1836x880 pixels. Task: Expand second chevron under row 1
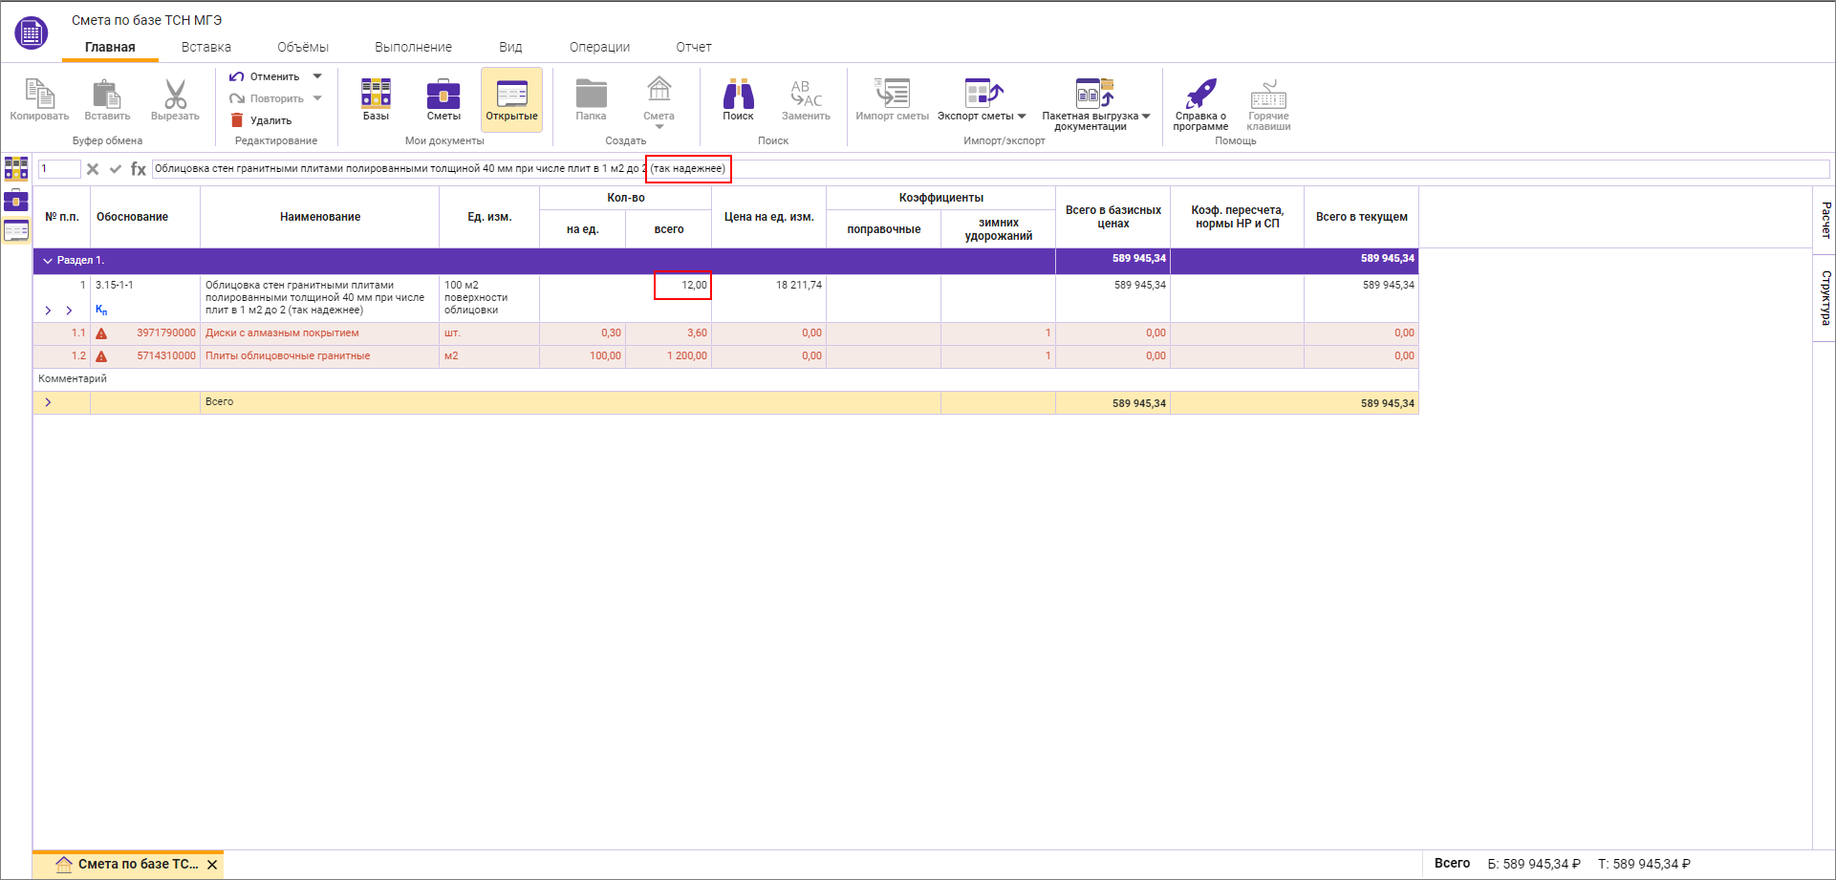click(x=69, y=311)
